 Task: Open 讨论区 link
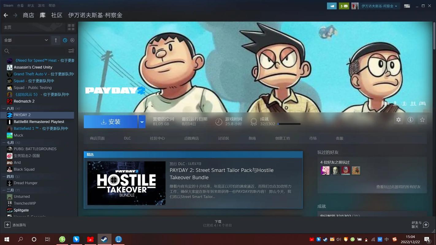pyautogui.click(x=224, y=138)
